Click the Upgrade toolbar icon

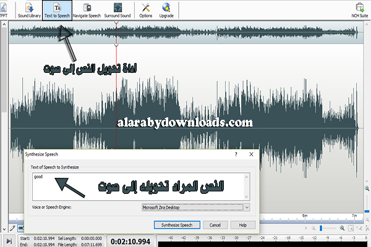coord(167,10)
